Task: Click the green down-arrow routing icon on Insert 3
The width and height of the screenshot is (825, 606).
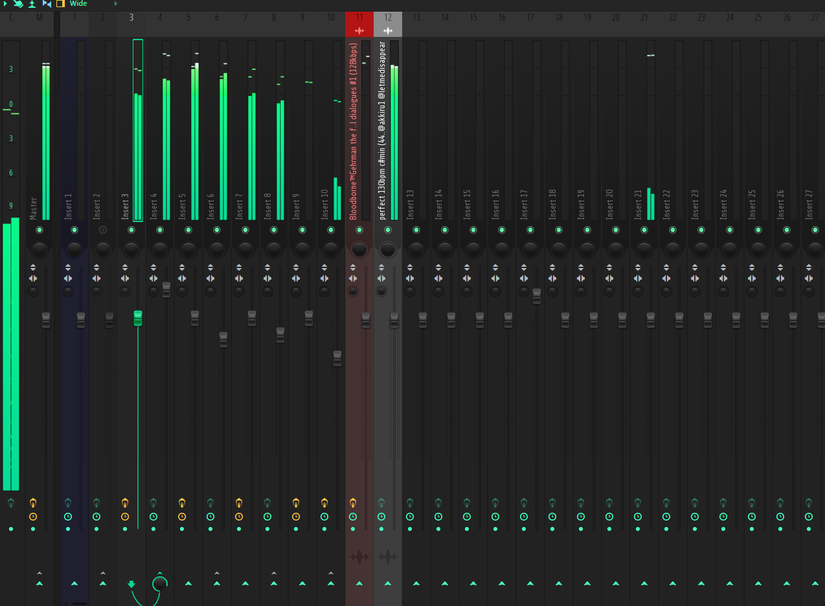Action: [131, 584]
